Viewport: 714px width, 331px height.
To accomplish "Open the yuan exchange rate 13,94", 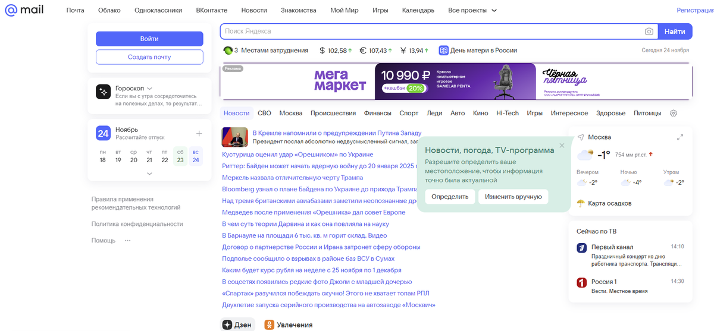I will (x=415, y=51).
